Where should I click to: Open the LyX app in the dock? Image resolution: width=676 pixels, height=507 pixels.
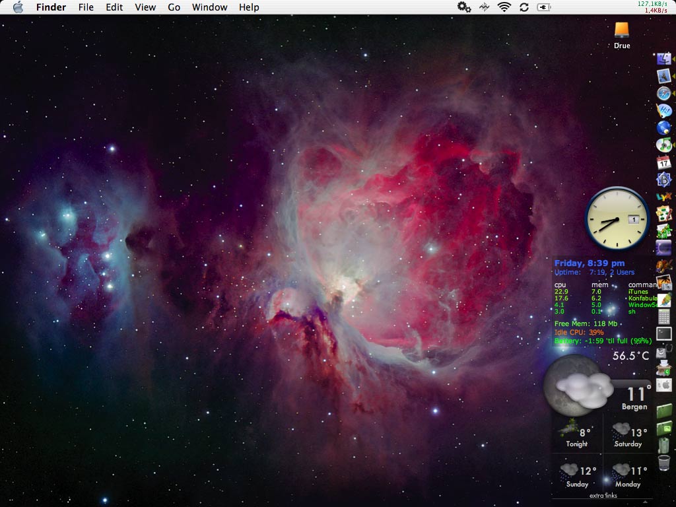664,196
